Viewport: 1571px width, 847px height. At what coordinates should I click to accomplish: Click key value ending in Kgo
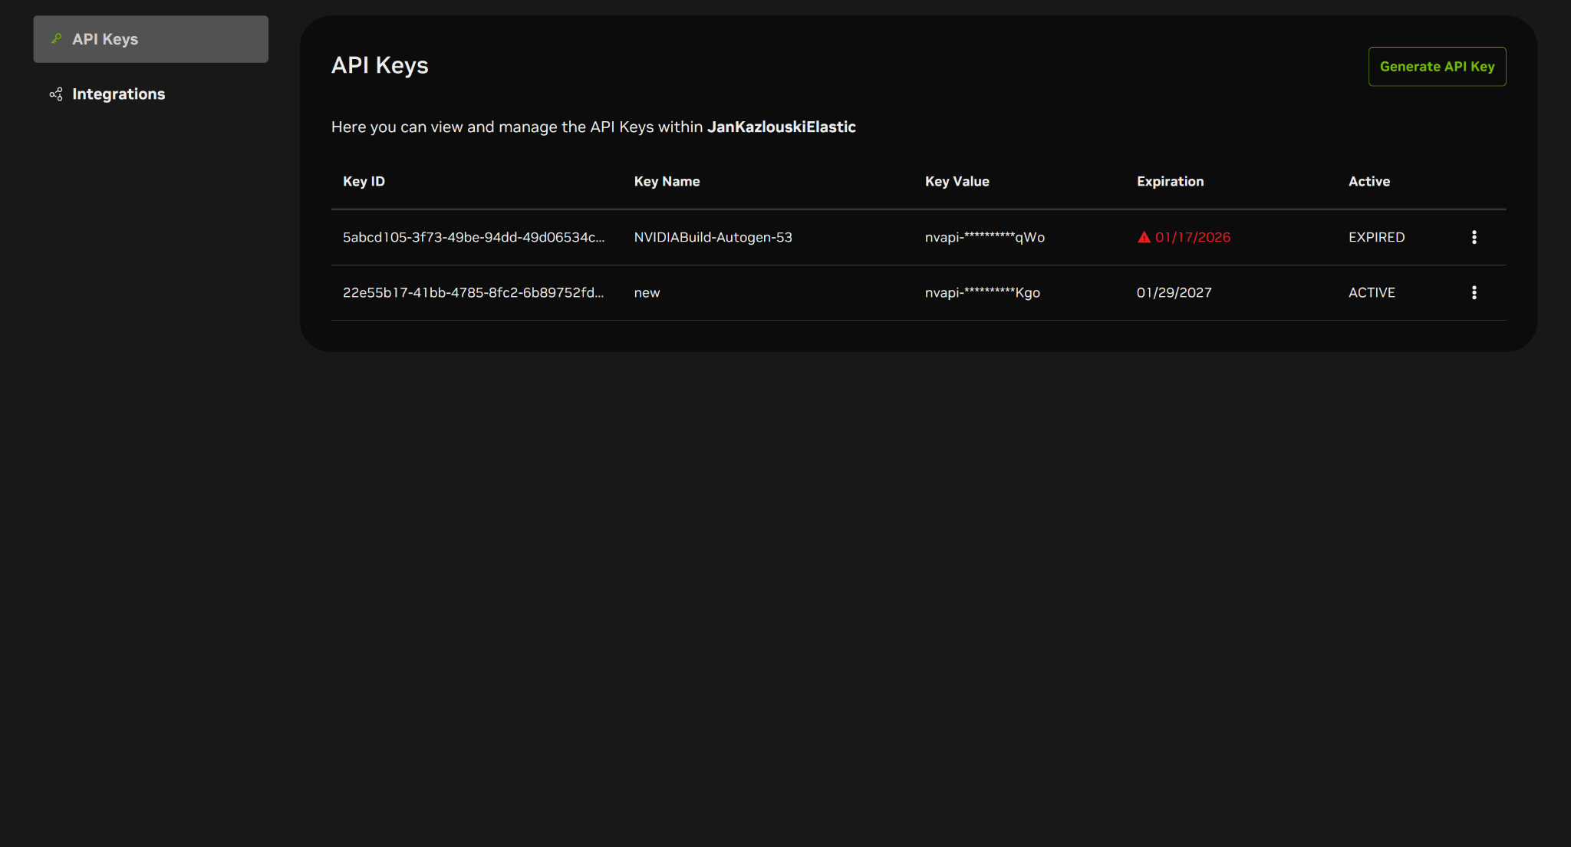(x=983, y=292)
